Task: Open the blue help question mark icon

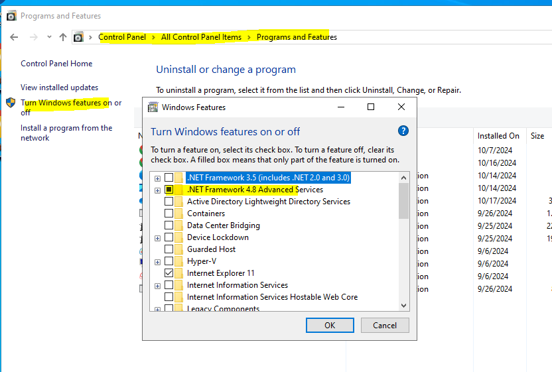Action: click(403, 131)
